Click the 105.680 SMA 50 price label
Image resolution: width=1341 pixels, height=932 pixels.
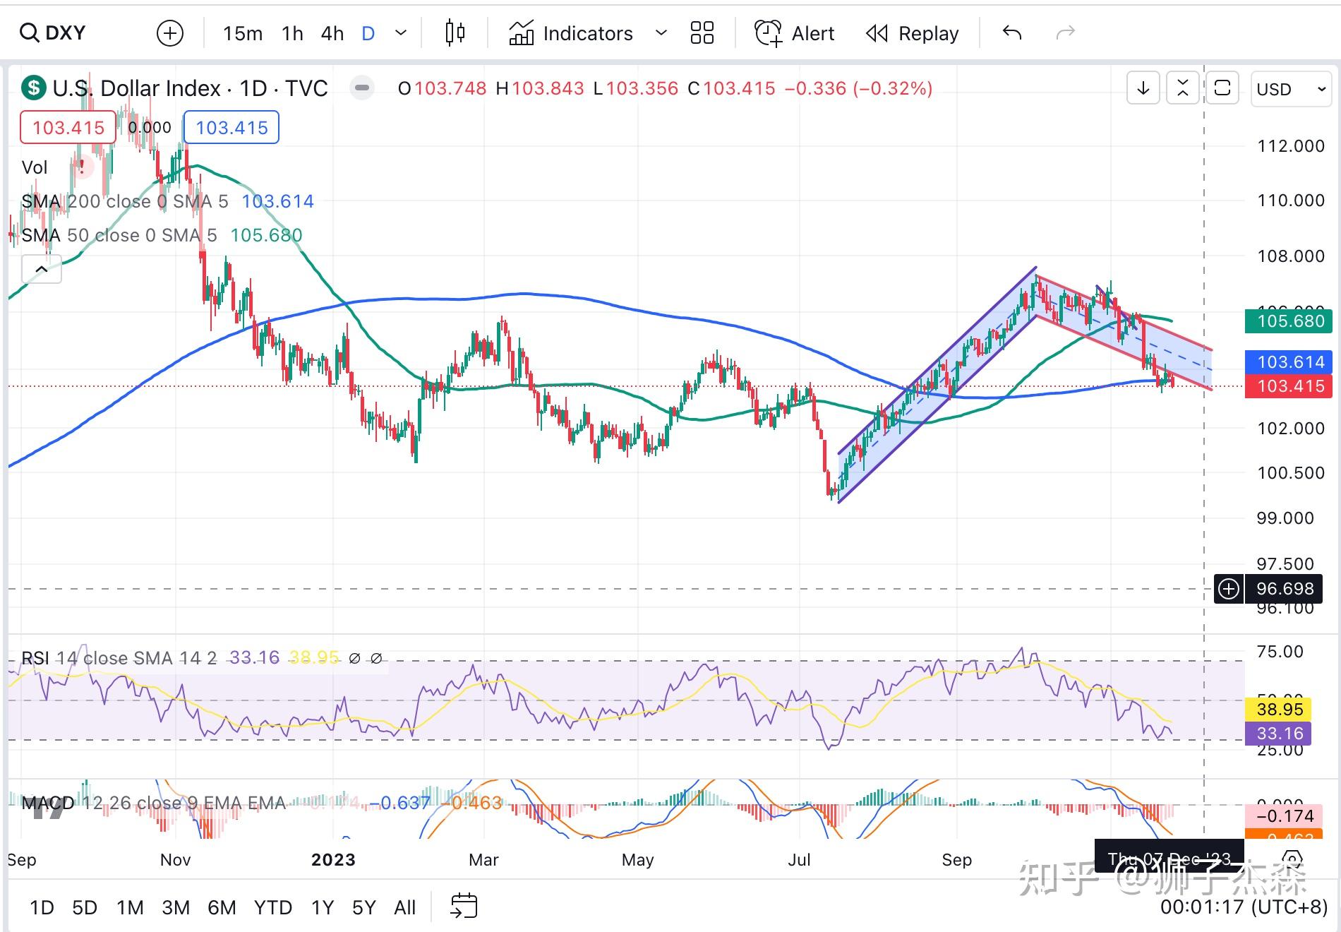1290,321
